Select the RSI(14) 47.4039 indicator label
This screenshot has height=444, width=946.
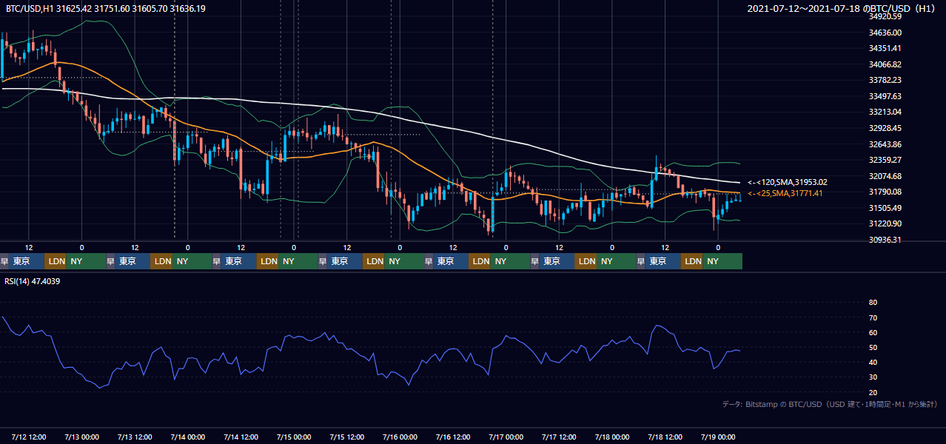tap(32, 281)
